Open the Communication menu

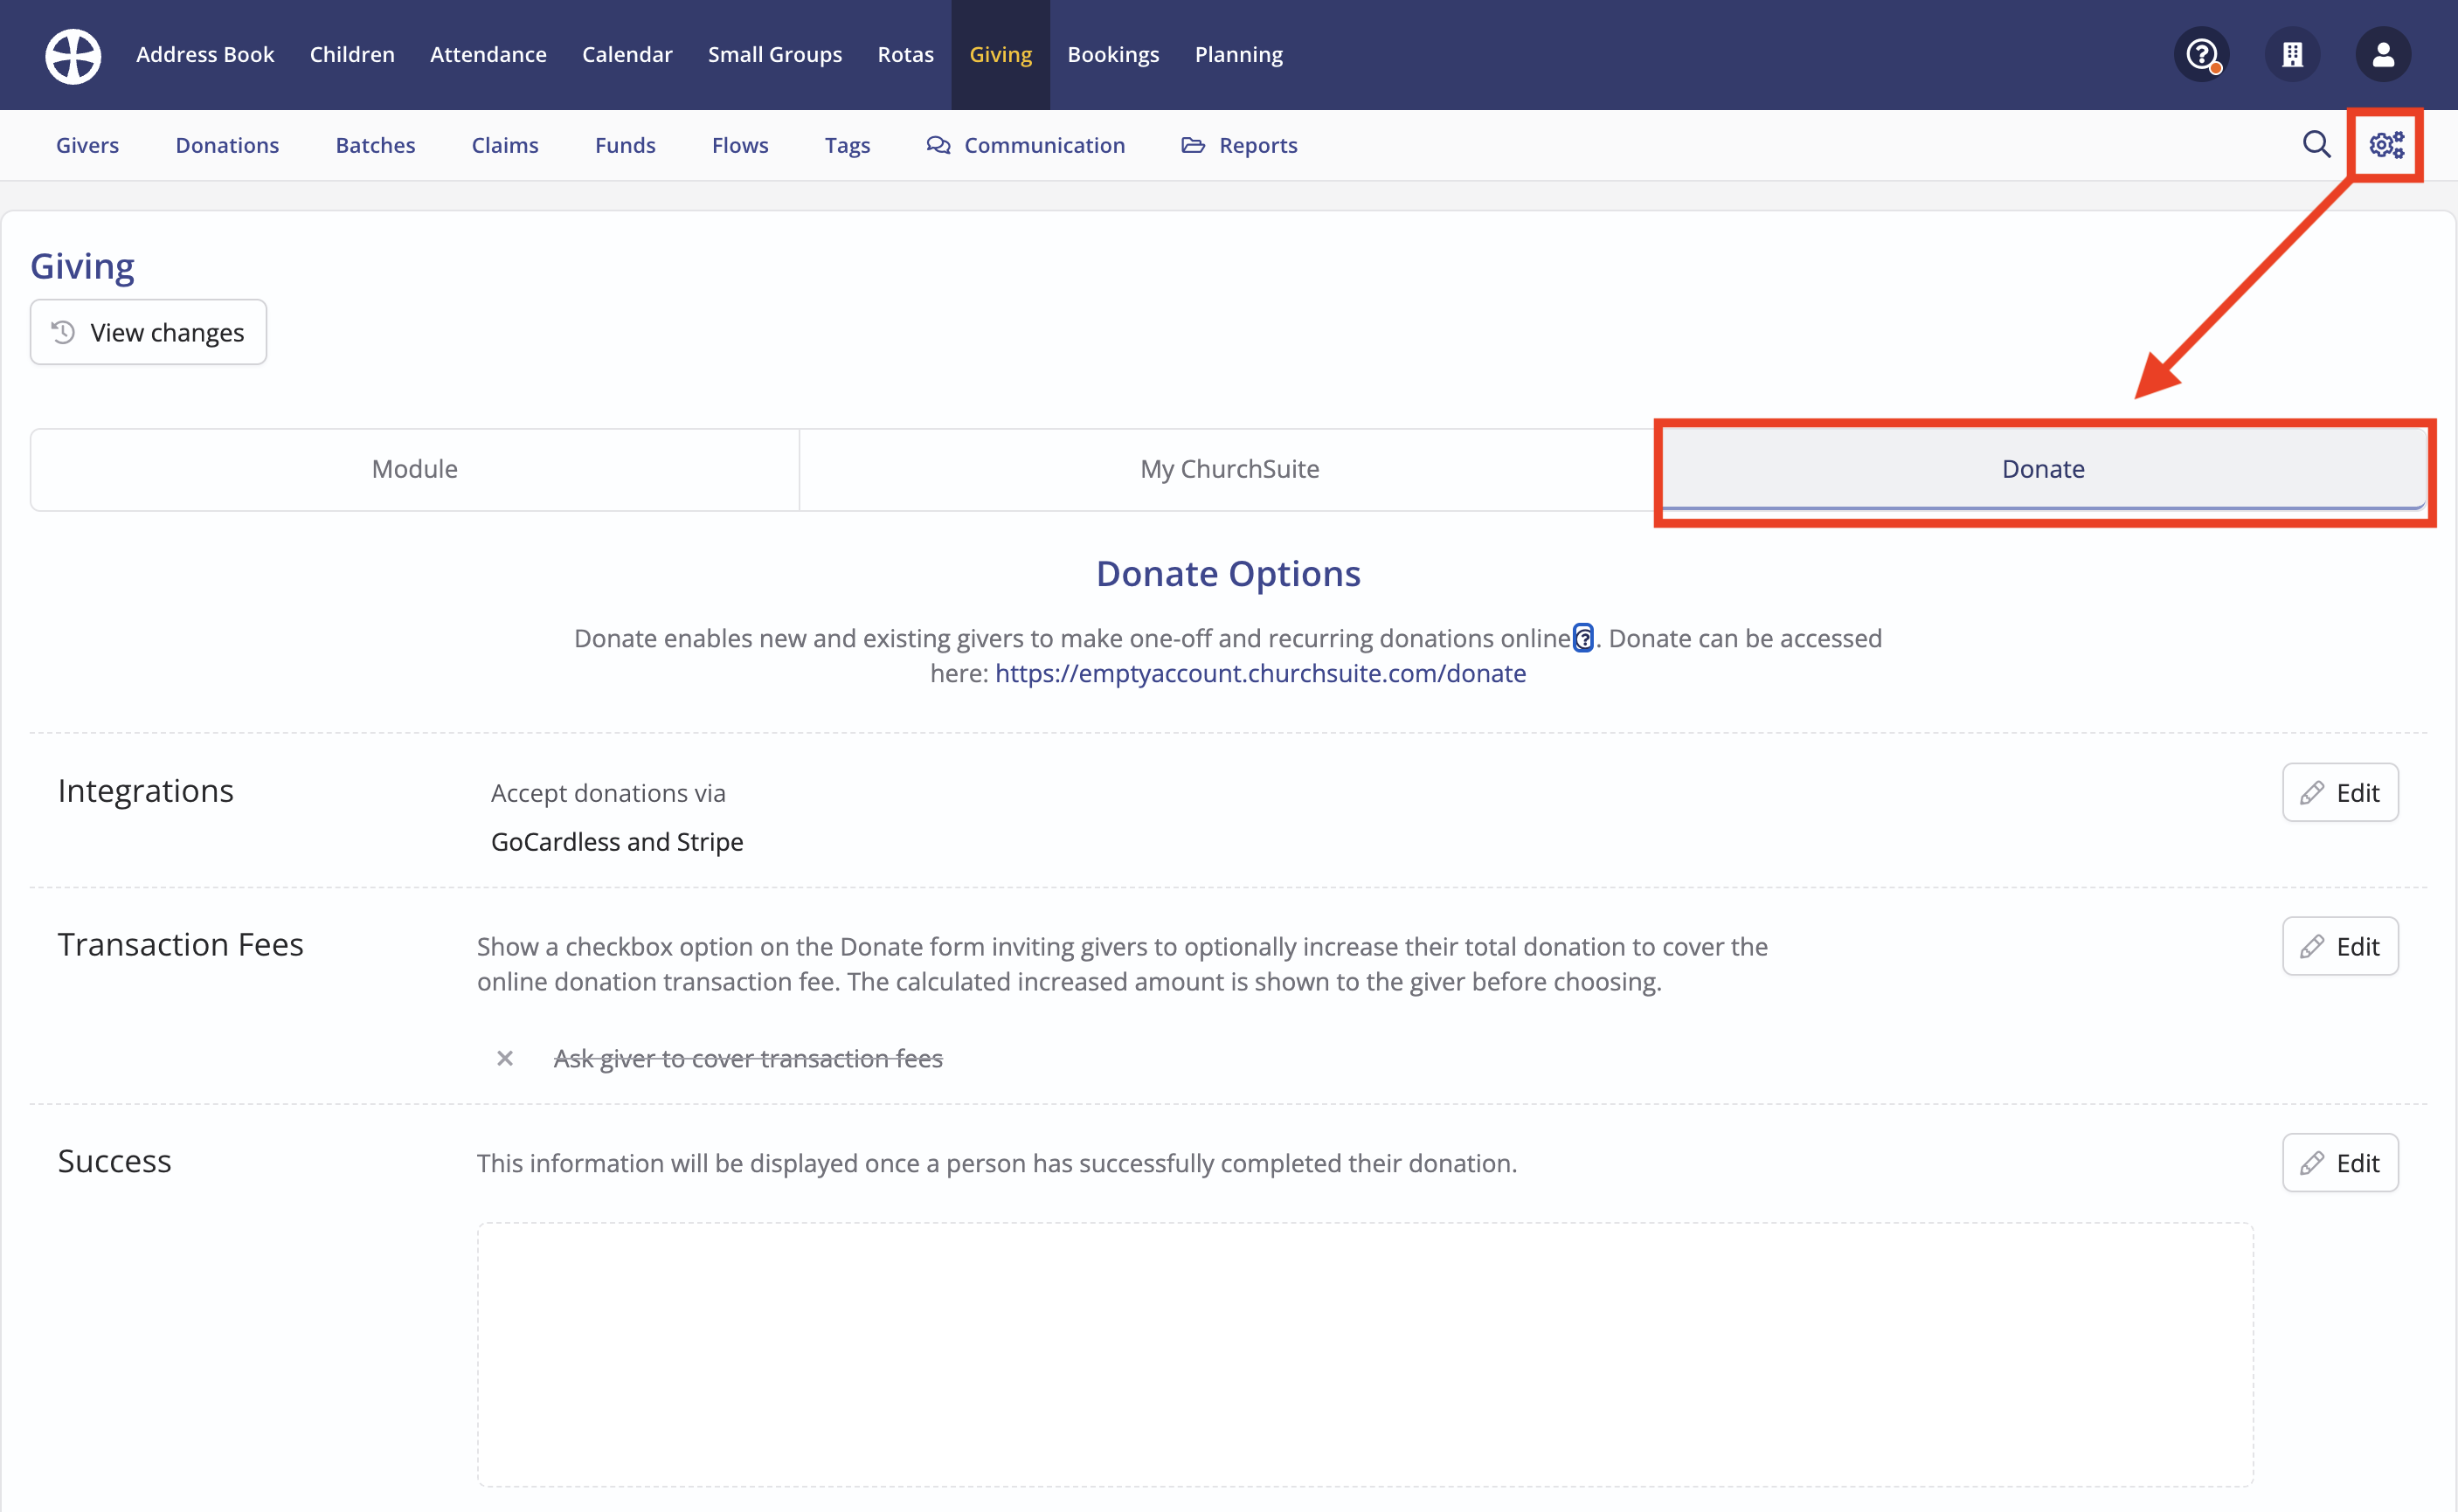pos(1027,145)
